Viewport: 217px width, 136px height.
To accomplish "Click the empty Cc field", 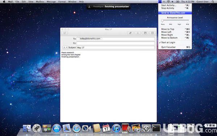I will pos(116,43).
